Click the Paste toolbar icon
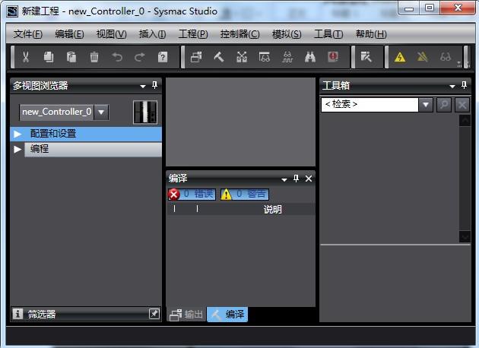479x348 pixels. click(x=71, y=57)
